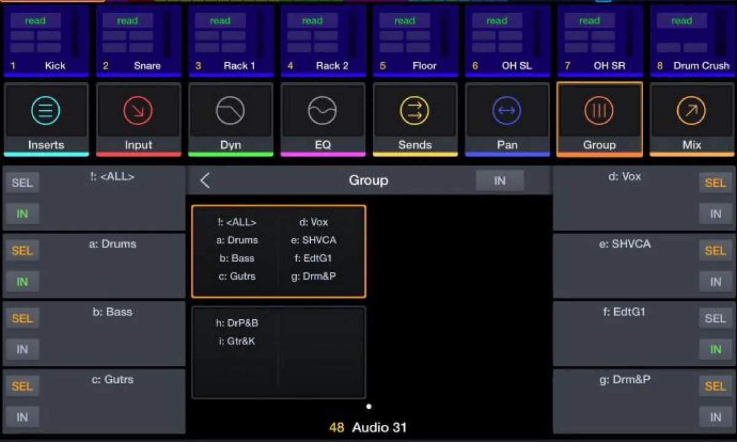
Task: Toggle IN for b: Bass group
Action: coord(22,349)
